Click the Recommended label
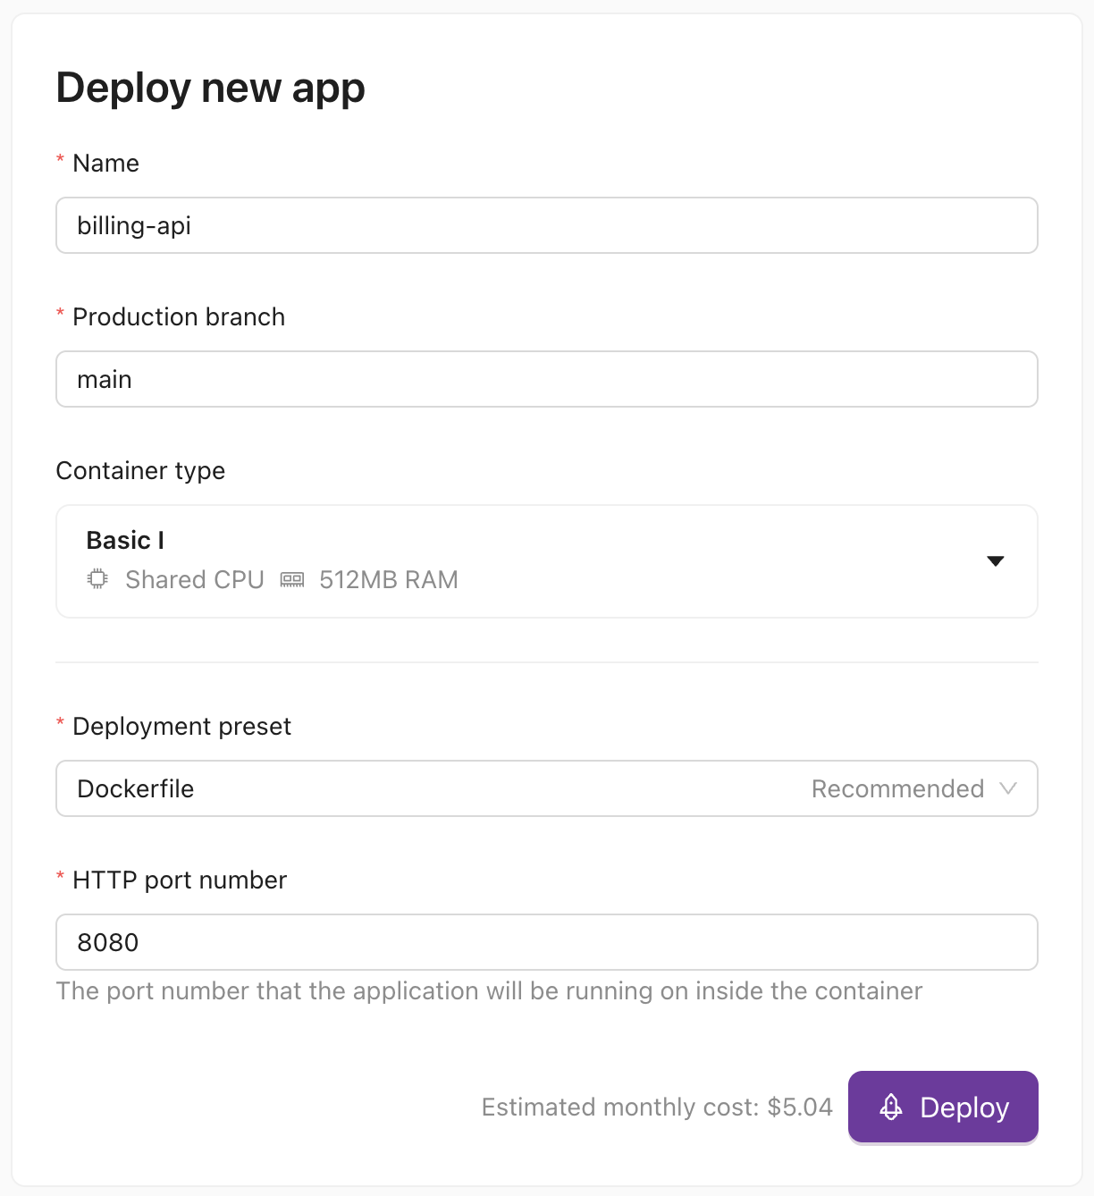Screen dimensions: 1094x1196 [896, 788]
